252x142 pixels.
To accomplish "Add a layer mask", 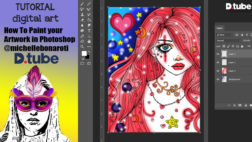I will coord(240,105).
